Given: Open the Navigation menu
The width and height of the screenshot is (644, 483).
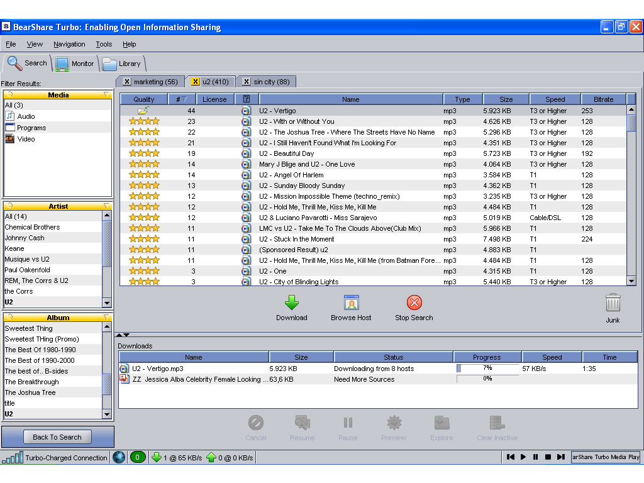Looking at the screenshot, I should pos(69,44).
